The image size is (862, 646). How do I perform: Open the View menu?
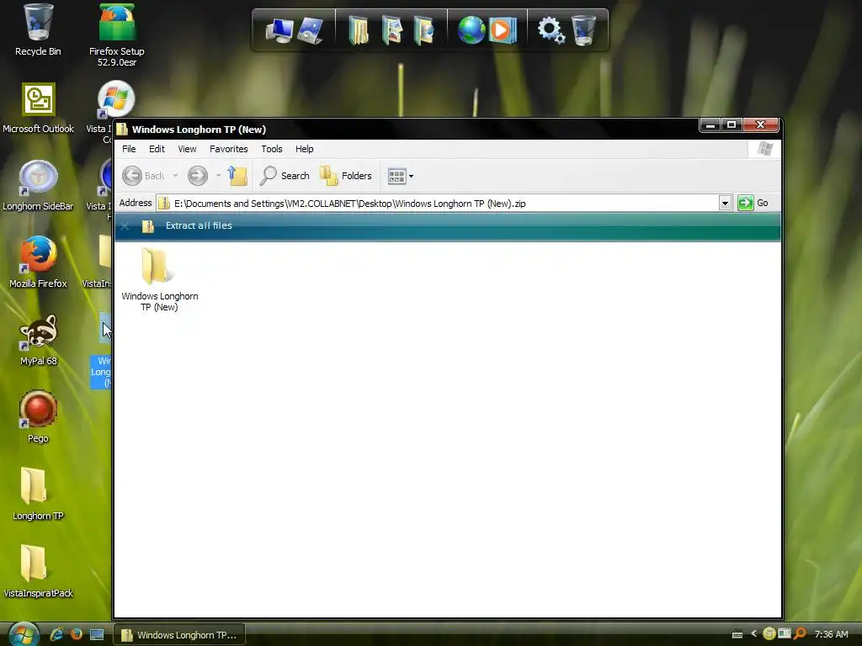(187, 149)
